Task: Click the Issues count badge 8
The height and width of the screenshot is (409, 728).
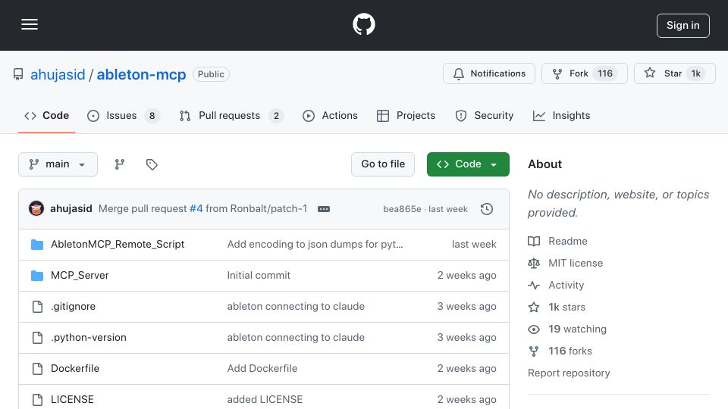Action: point(152,115)
